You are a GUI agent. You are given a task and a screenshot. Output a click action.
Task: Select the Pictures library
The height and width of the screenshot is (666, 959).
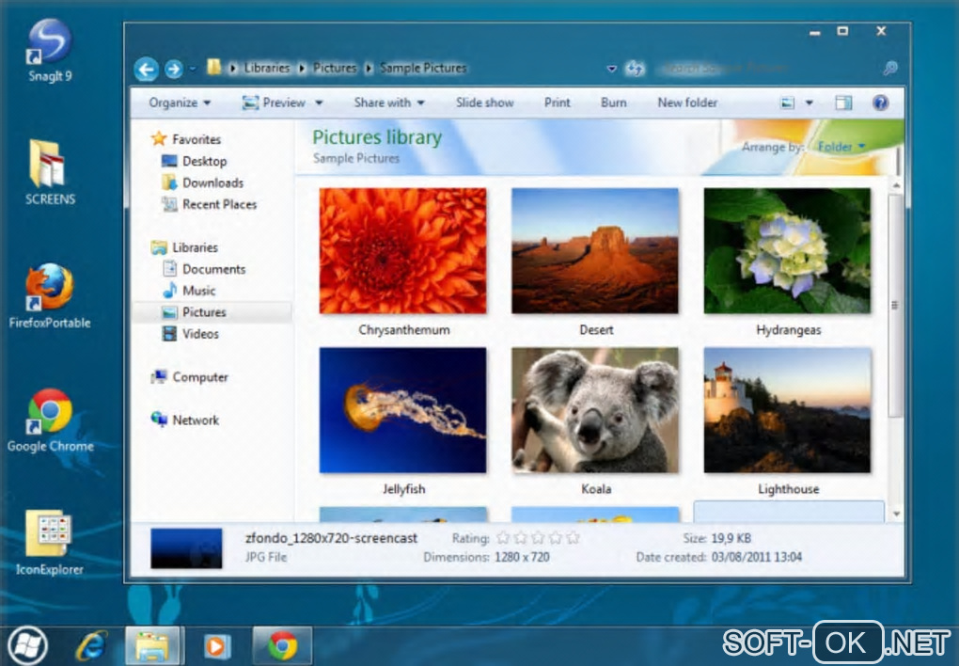pos(212,312)
